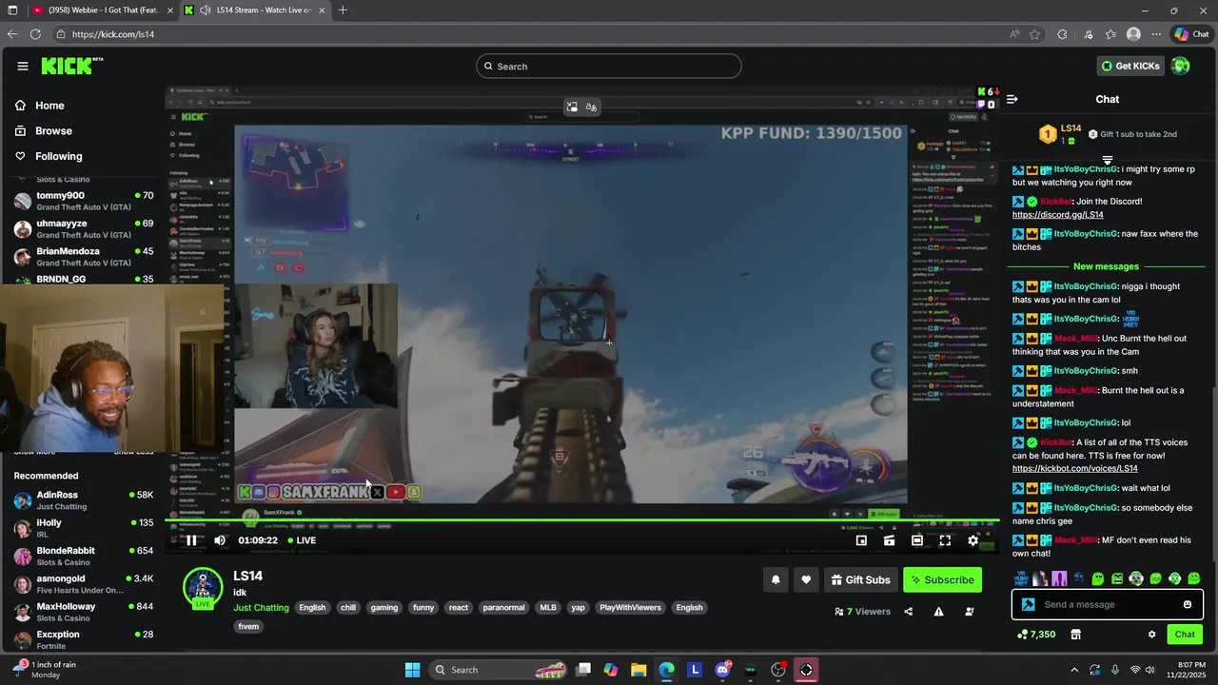Enable mini player mode icon
Viewport: 1218px width, 685px height.
tap(861, 540)
